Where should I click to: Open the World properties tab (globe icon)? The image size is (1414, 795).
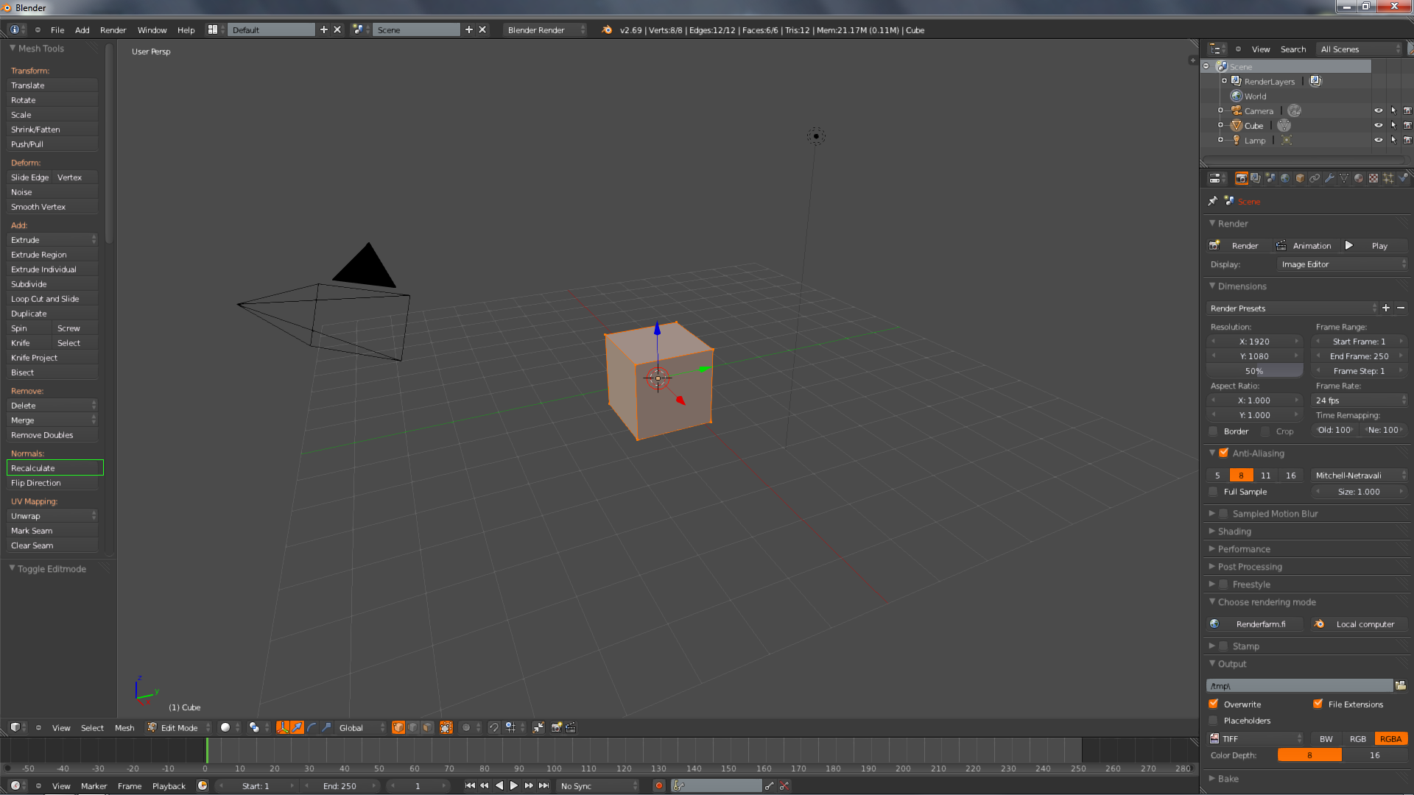[1285, 178]
